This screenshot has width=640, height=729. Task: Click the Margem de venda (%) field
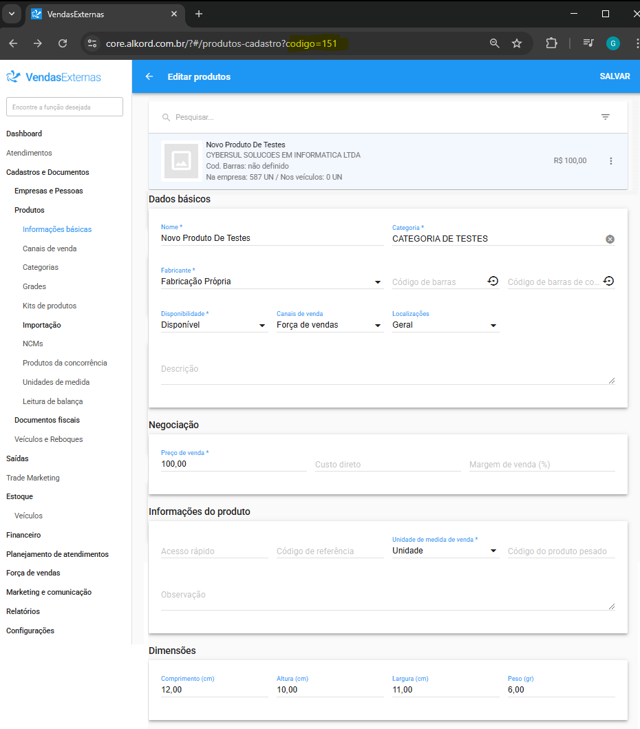tap(542, 465)
